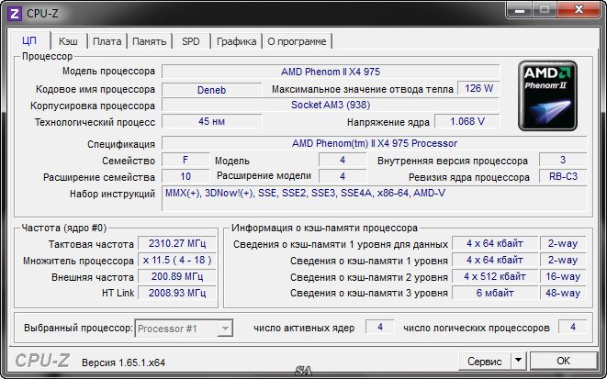607x379 pixels.
Task: Click the Версия 1.65.1.x64 version text
Action: click(x=123, y=362)
